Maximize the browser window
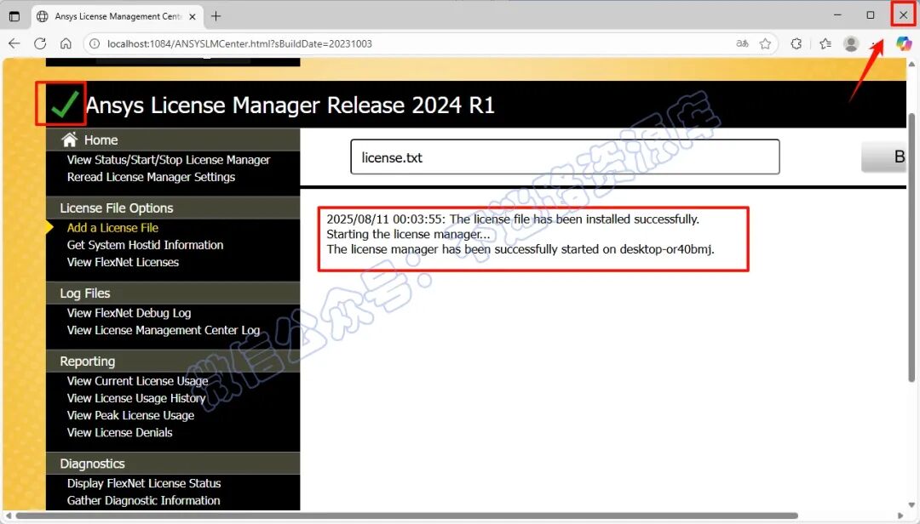 click(871, 15)
